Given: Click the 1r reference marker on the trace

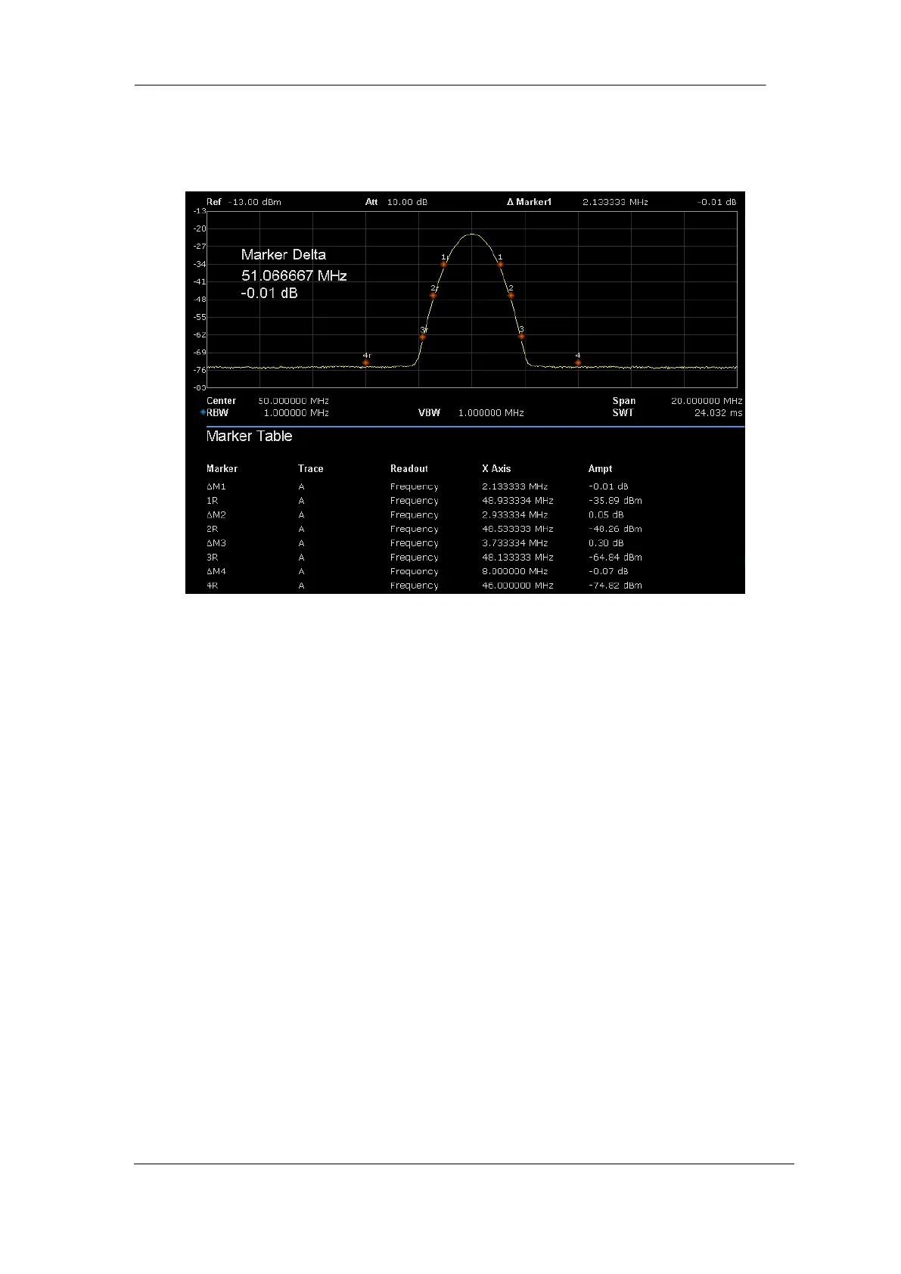Looking at the screenshot, I should [x=444, y=264].
